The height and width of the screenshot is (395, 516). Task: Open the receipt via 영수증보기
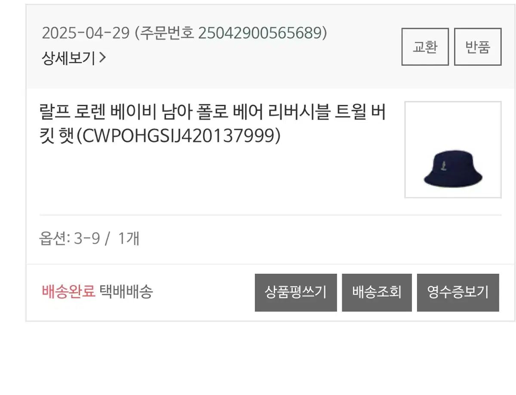pyautogui.click(x=458, y=292)
